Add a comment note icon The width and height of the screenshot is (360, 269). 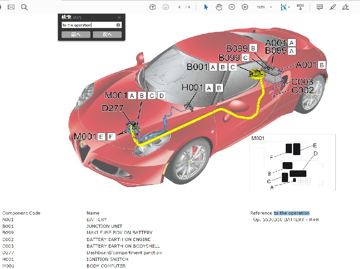tap(319, 7)
